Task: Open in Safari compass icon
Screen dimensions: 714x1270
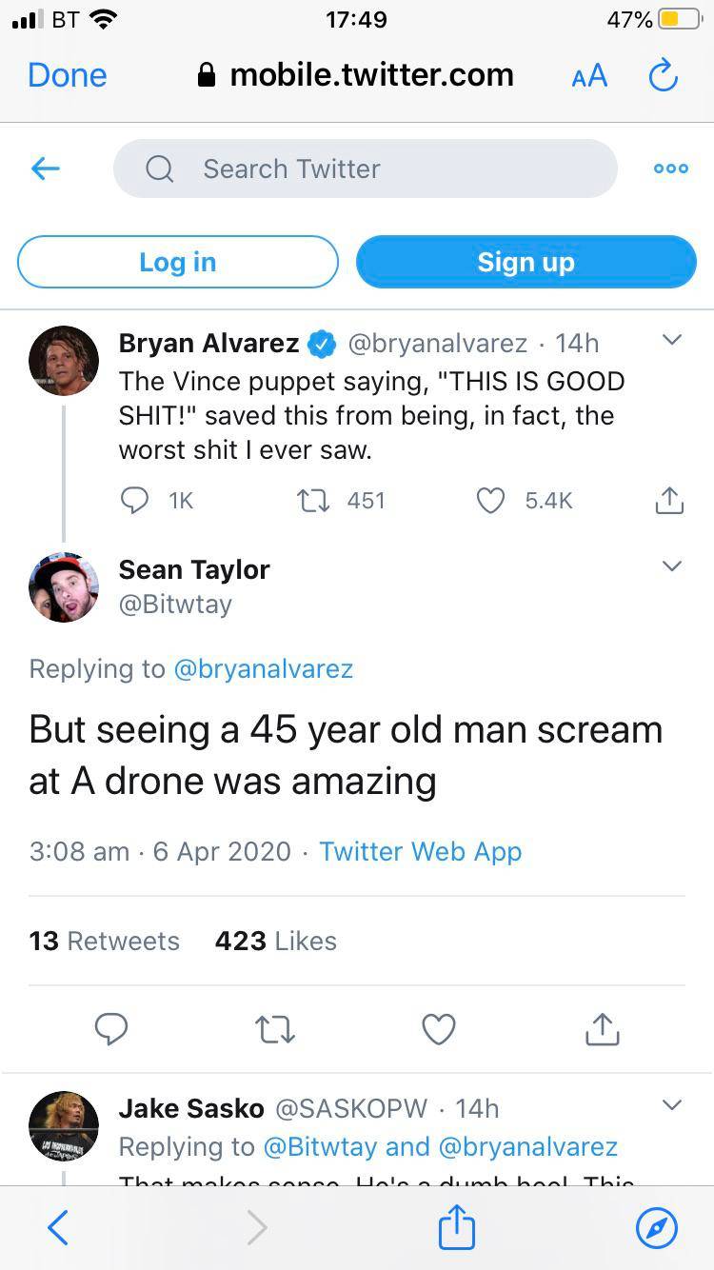Action: [x=656, y=1228]
